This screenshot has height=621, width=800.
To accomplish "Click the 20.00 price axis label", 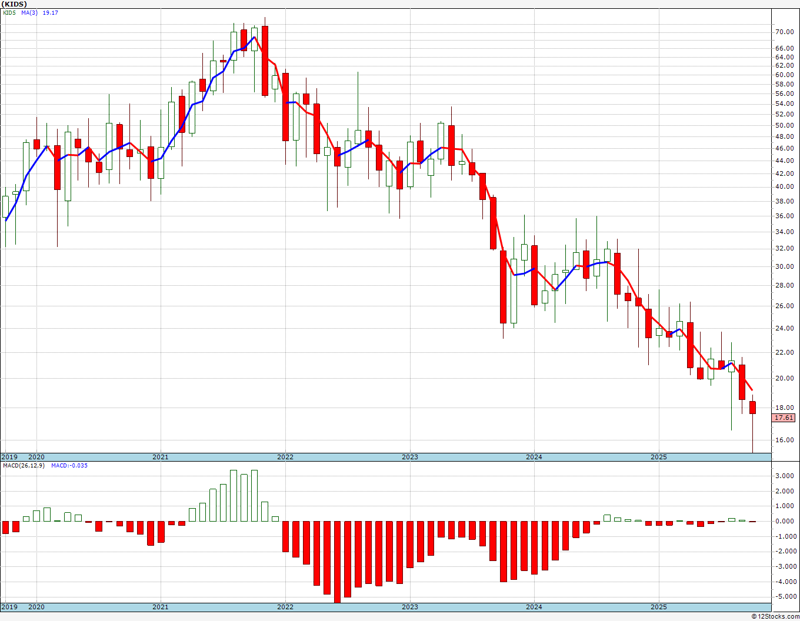I will (x=785, y=378).
